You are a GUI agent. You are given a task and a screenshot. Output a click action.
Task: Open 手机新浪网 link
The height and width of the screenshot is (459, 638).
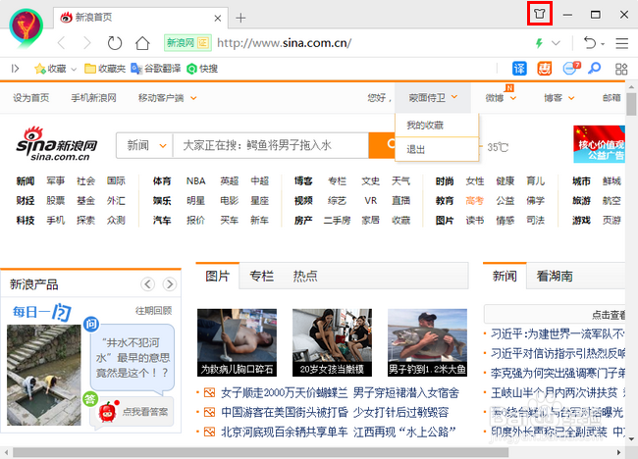[x=93, y=97]
